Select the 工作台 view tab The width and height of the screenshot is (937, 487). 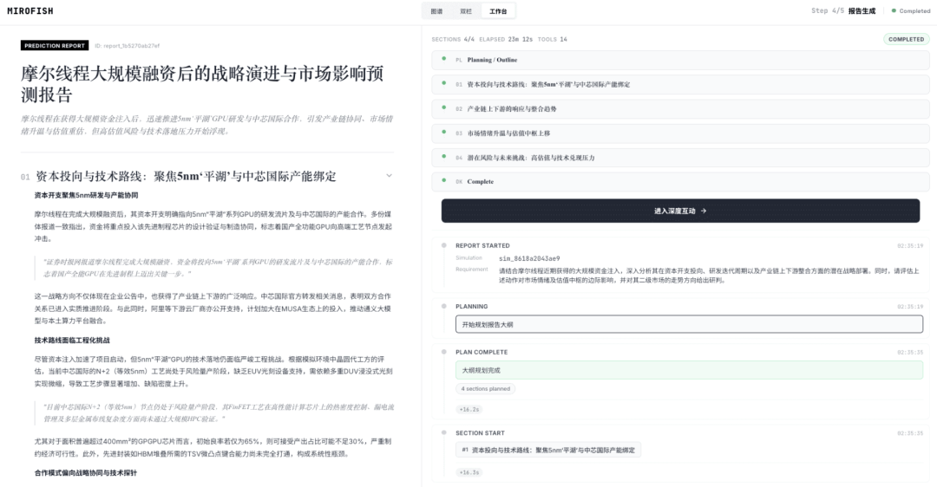[498, 11]
